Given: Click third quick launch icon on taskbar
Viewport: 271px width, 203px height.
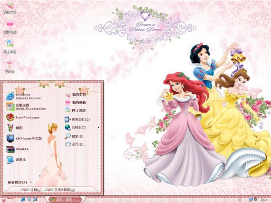Looking at the screenshot, I should [35, 200].
